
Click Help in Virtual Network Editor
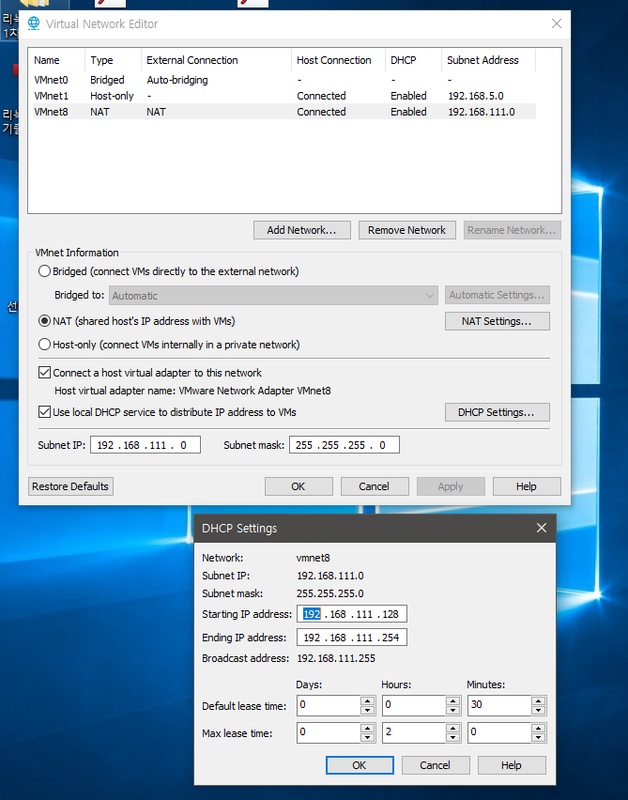click(x=527, y=486)
